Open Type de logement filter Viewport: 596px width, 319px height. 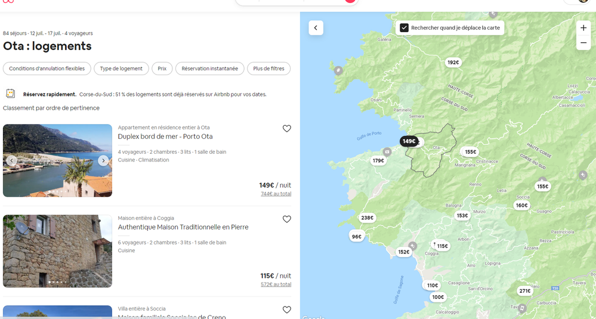[x=121, y=69]
